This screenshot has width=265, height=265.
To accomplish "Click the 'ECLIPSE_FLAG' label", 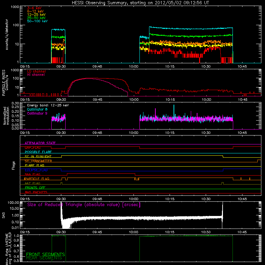I will (x=36, y=170).
